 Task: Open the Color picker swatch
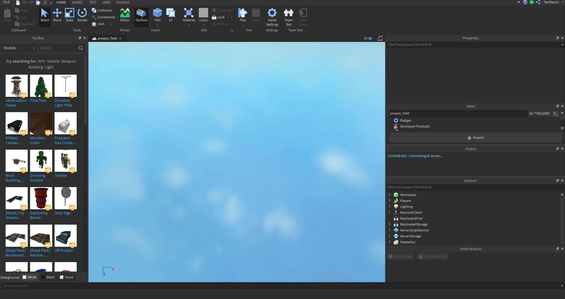click(203, 14)
